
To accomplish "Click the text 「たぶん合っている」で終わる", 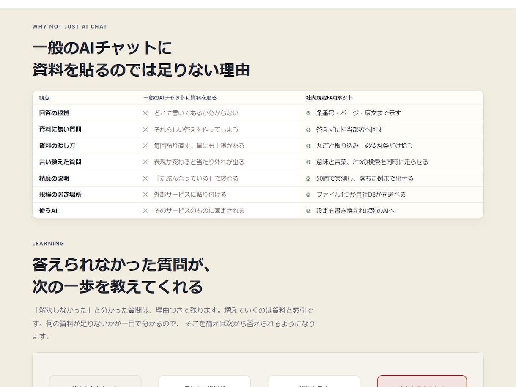I will (196, 178).
